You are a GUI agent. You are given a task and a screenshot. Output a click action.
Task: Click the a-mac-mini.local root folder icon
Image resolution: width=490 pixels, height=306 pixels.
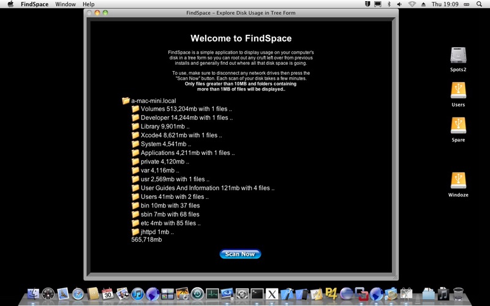coord(126,100)
